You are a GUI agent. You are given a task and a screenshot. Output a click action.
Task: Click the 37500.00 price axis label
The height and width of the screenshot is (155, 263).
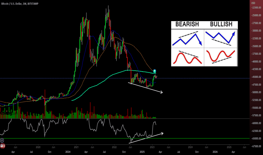tap(256, 54)
